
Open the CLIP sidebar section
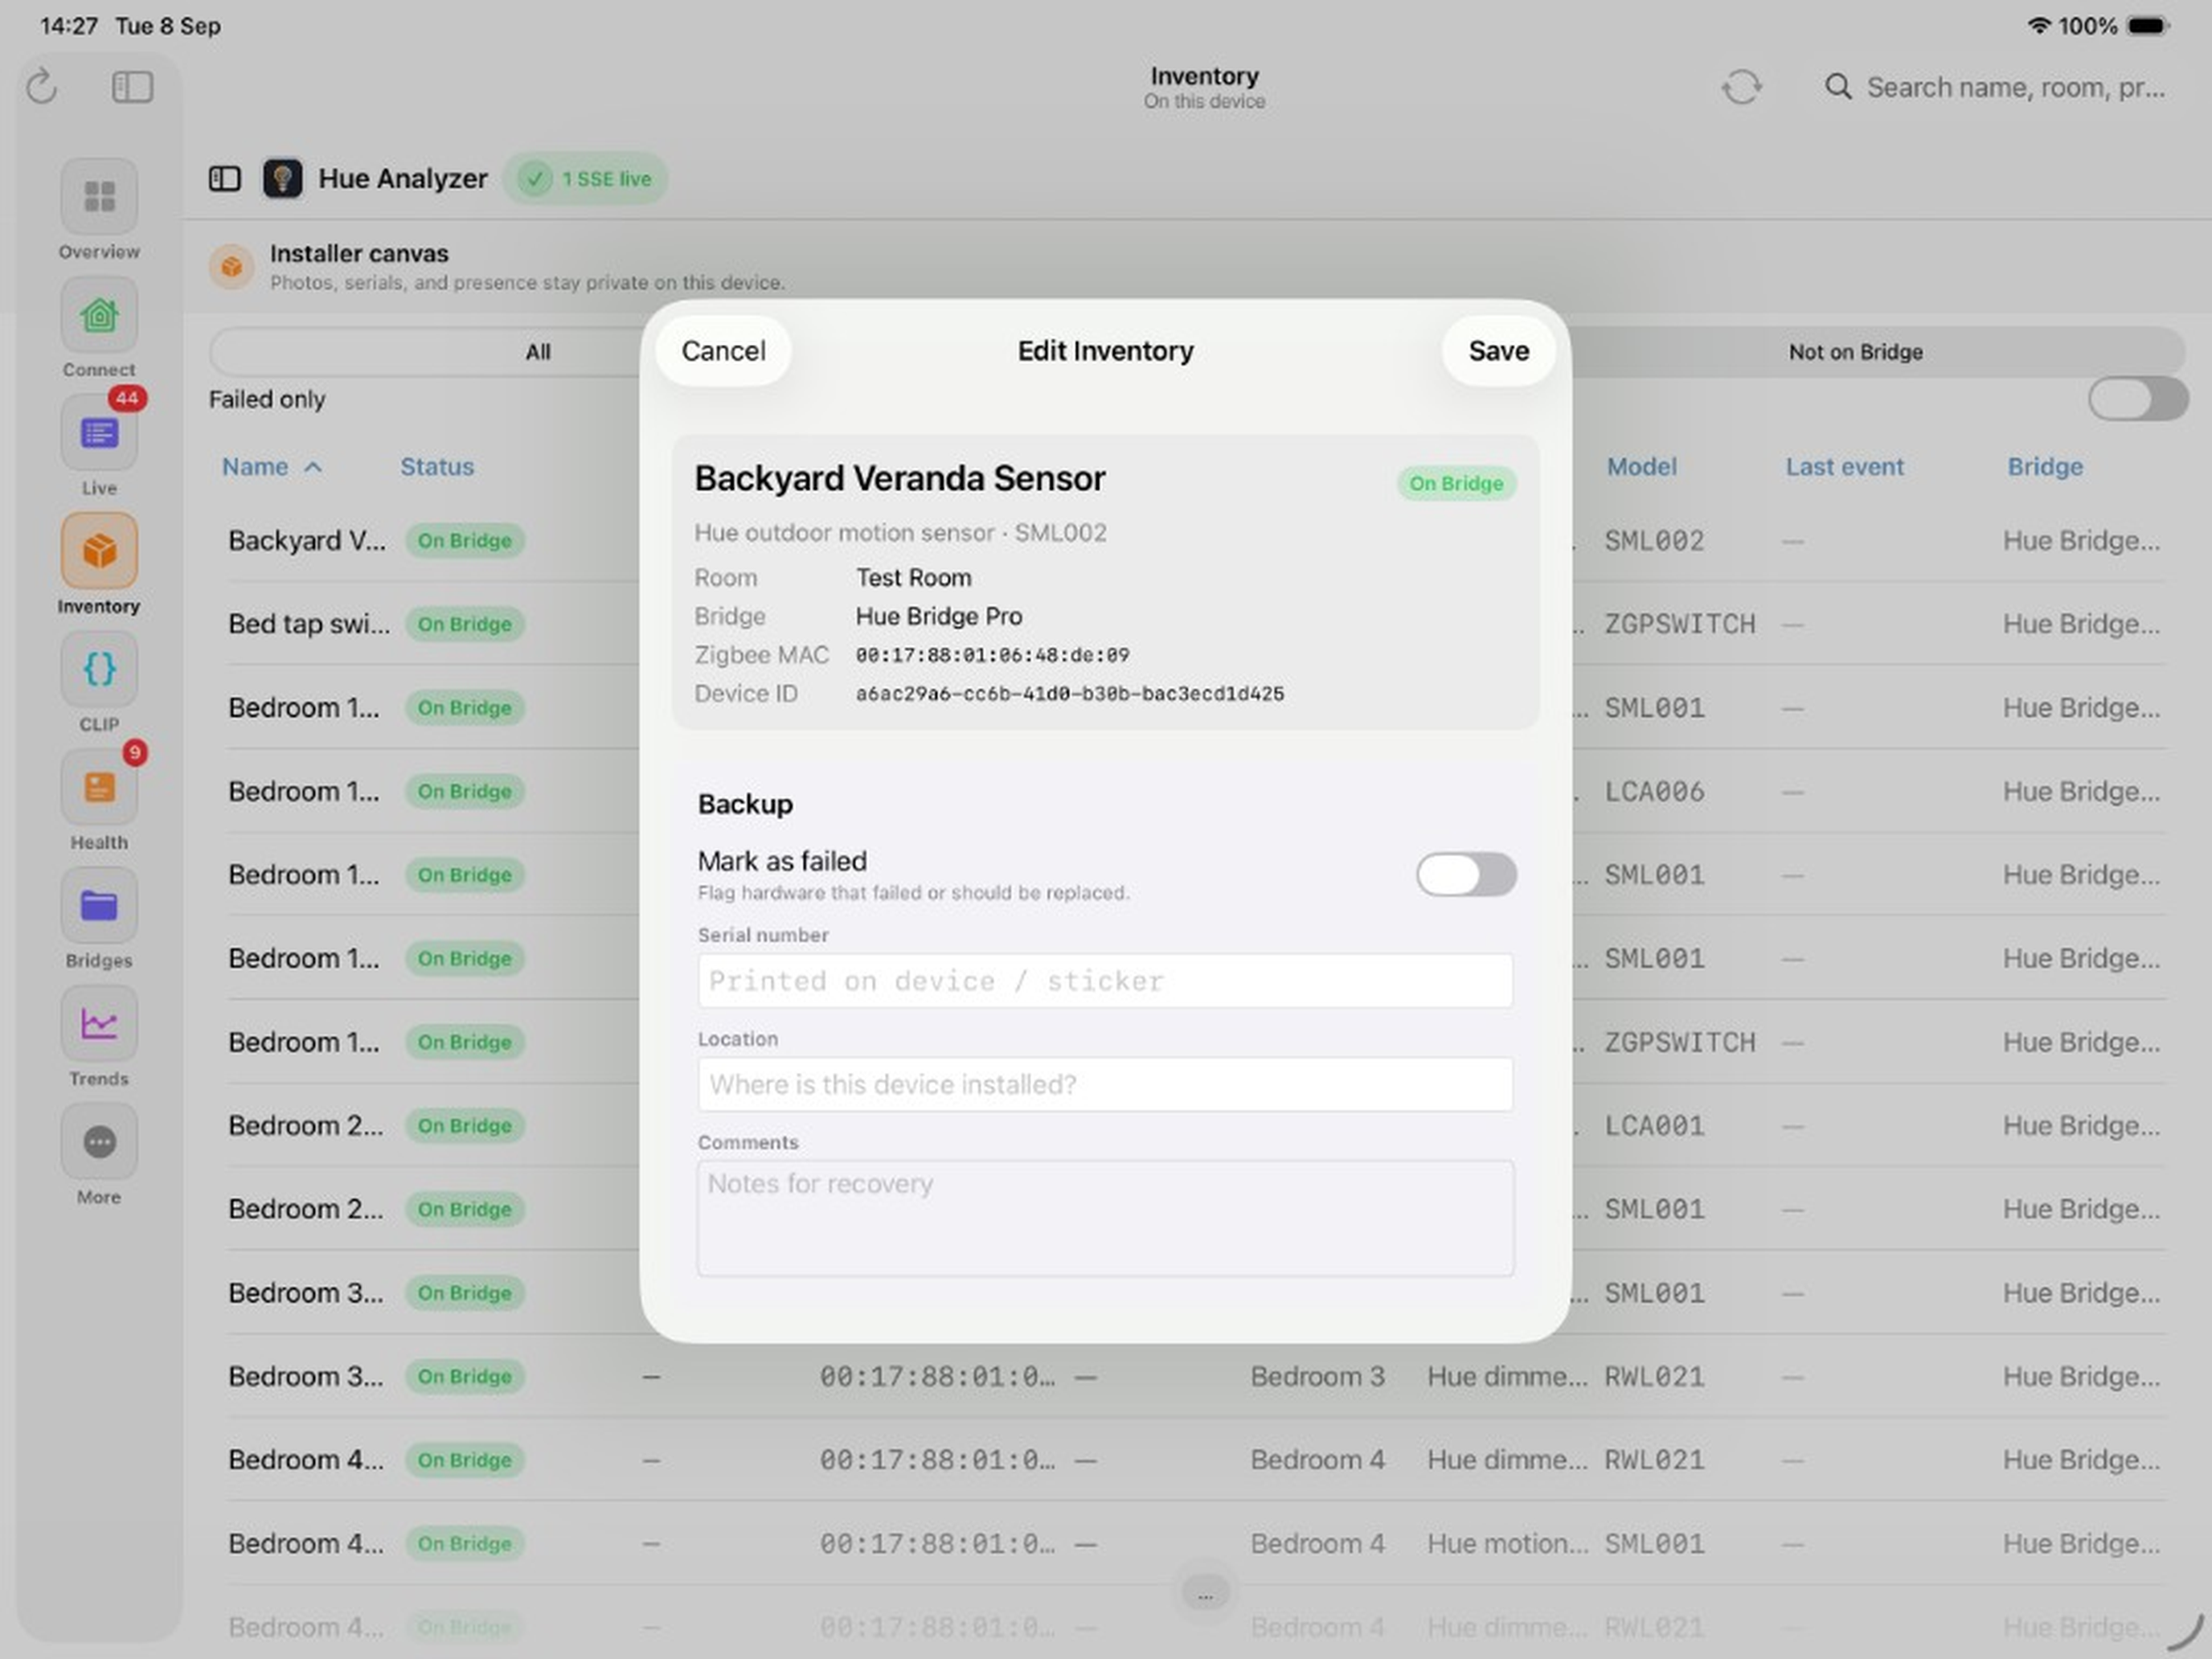coord(99,669)
